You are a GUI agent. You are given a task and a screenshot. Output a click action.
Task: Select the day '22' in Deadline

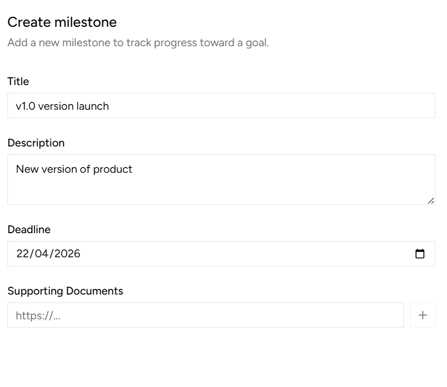(23, 254)
